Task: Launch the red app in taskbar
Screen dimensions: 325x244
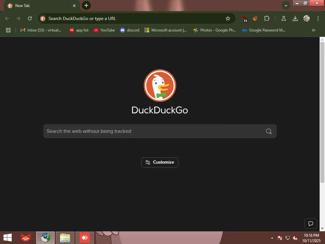Action: pyautogui.click(x=25, y=238)
